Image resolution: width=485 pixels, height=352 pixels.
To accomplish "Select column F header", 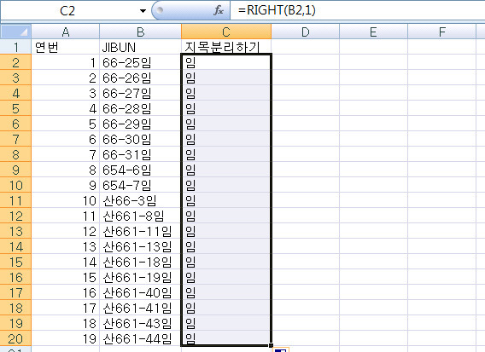I will pyautogui.click(x=441, y=32).
